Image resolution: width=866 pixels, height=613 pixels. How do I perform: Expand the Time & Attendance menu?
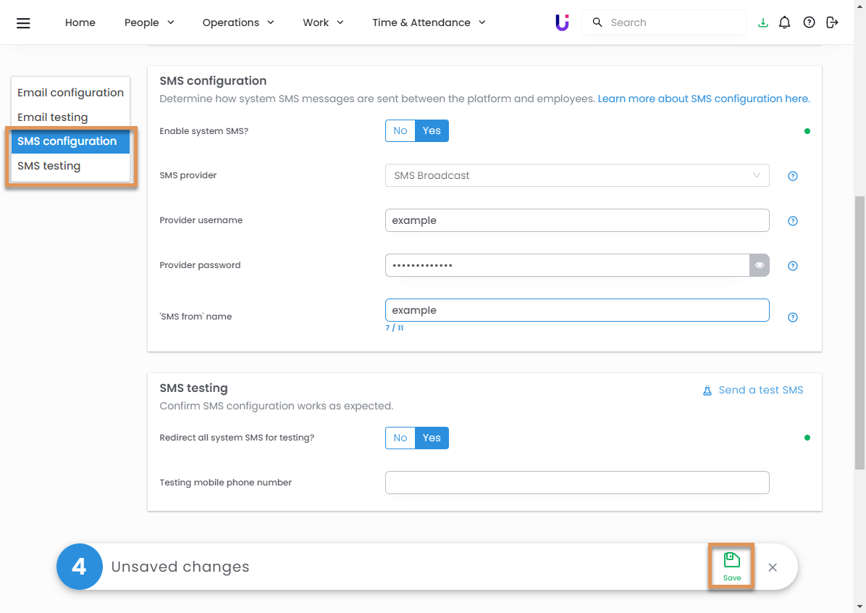click(x=429, y=22)
